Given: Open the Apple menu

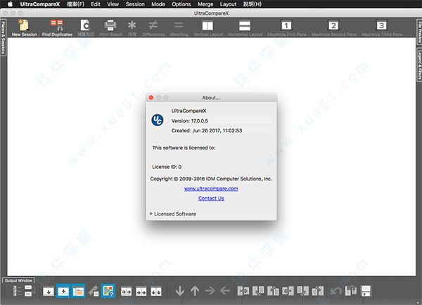Looking at the screenshot, I should coord(10,4).
